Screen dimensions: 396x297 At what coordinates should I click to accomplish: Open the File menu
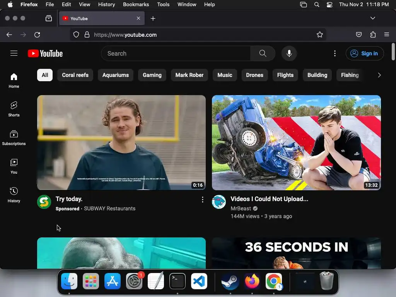(x=49, y=4)
